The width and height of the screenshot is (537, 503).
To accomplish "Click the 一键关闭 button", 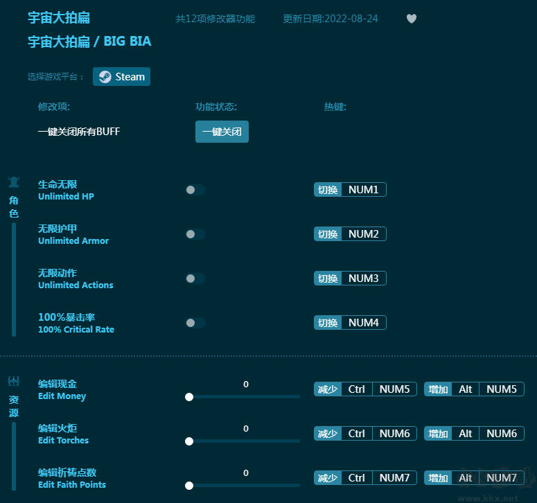I will [222, 132].
